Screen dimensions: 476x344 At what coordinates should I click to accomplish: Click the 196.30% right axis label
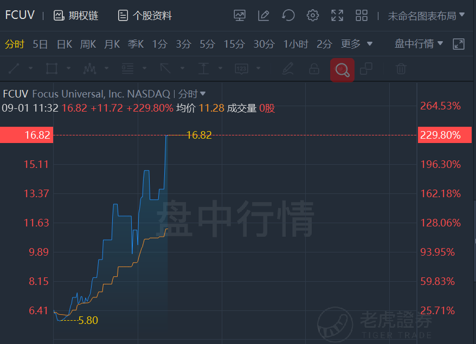tap(440, 165)
